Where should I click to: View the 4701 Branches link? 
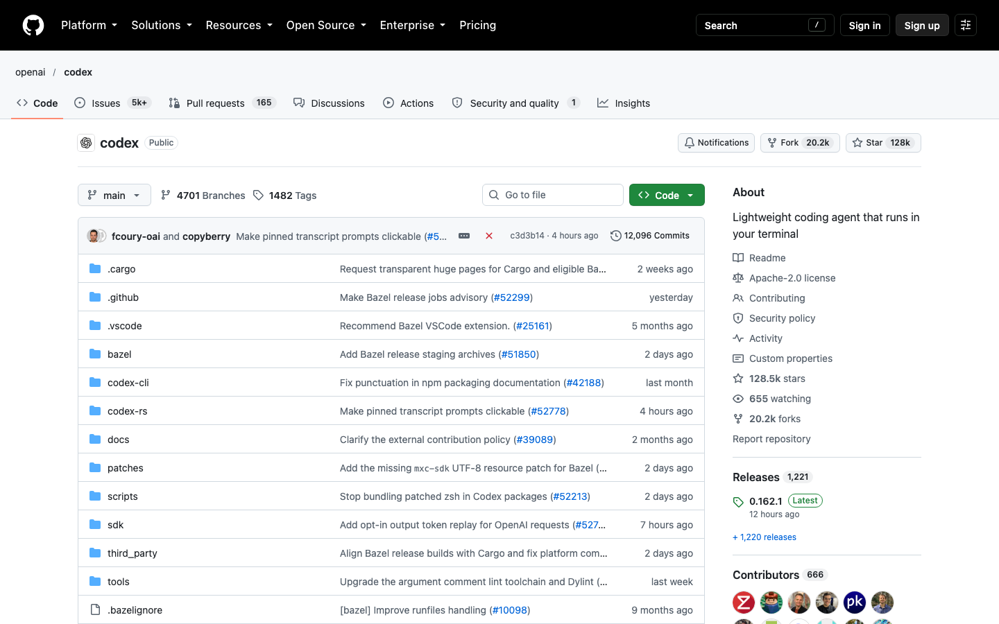point(203,196)
